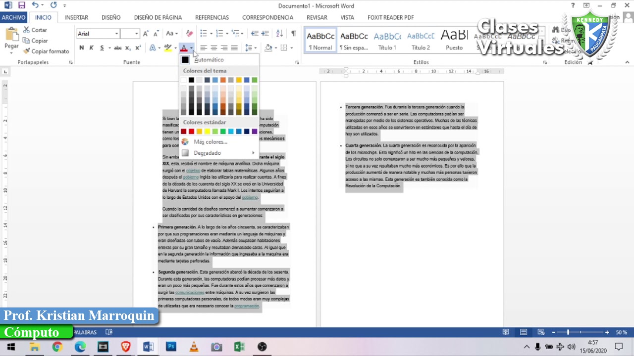The image size is (634, 356).
Task: Click the bullet list icon
Action: [x=203, y=34]
